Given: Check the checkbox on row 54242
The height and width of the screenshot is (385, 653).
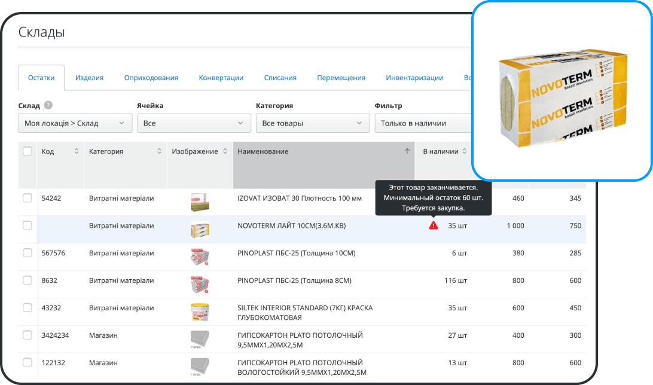Looking at the screenshot, I should [x=27, y=198].
